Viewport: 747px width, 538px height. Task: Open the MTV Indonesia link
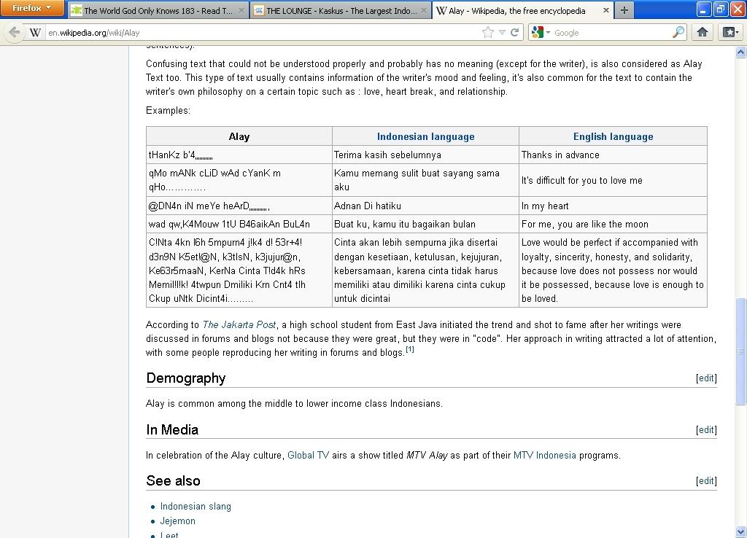pos(544,455)
